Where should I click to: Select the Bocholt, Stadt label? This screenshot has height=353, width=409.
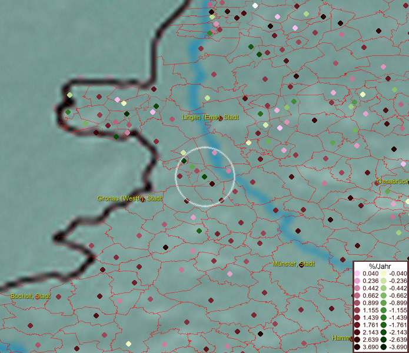click(30, 296)
